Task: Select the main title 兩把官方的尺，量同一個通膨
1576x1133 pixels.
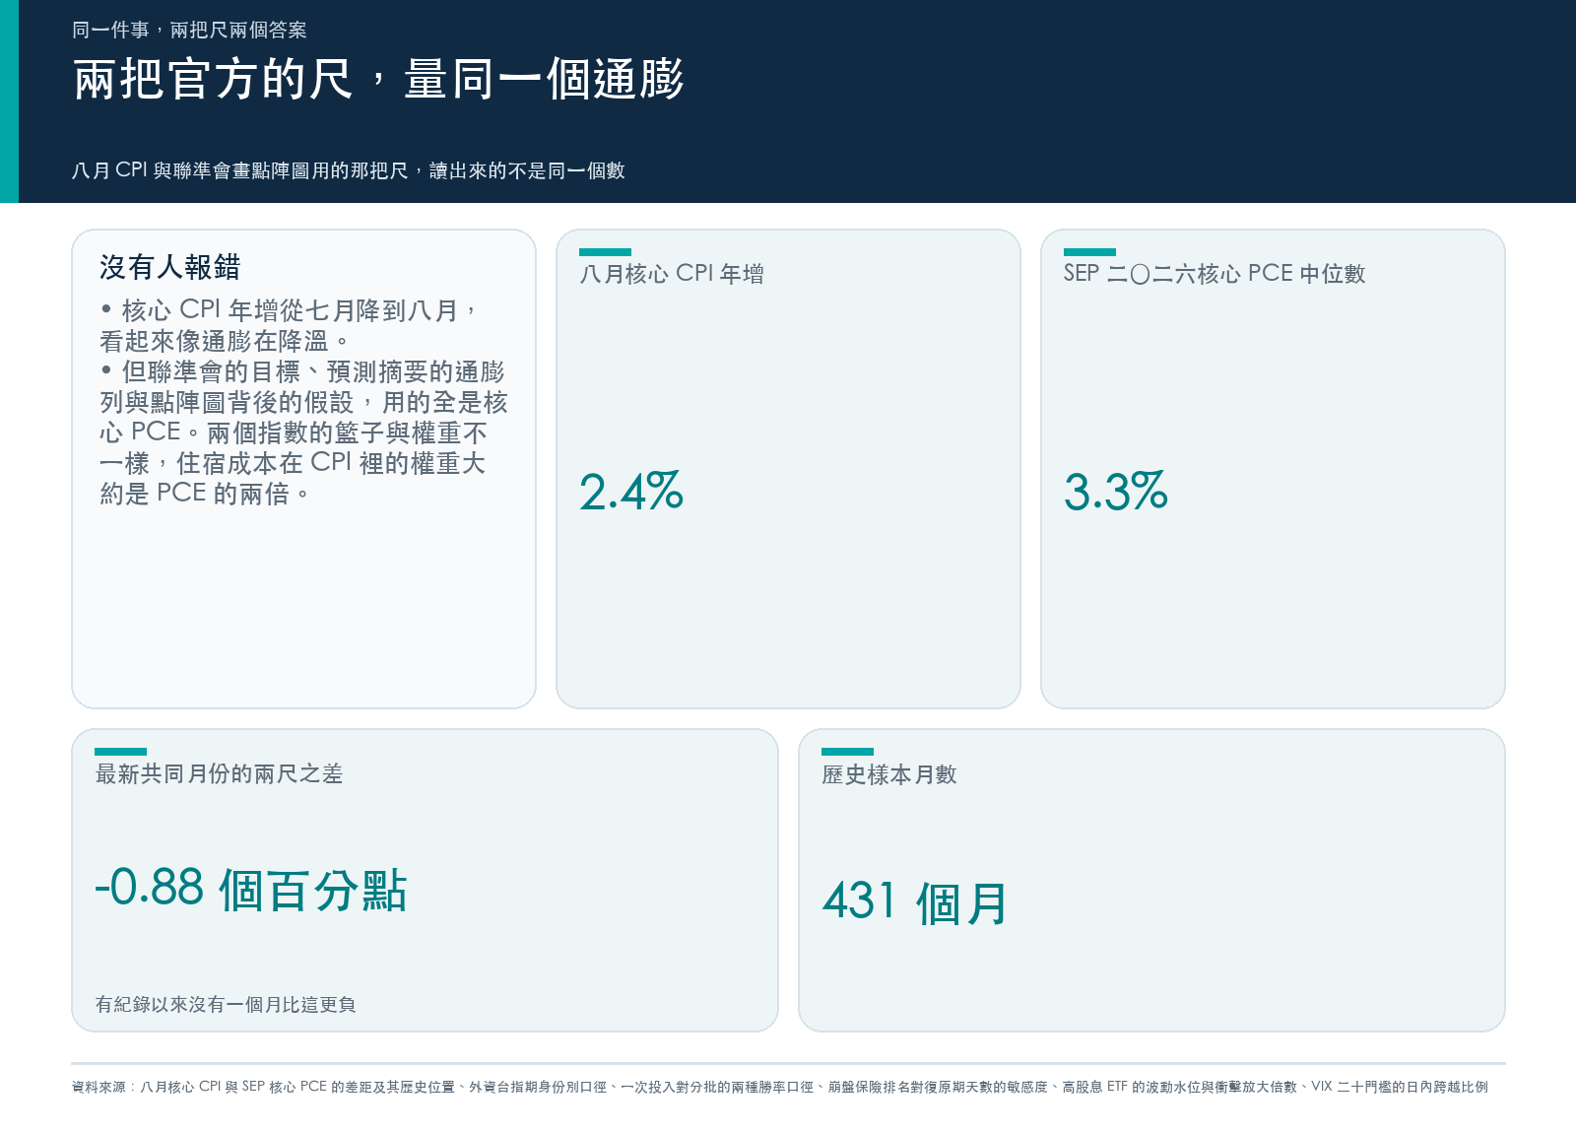Action: pyautogui.click(x=378, y=79)
